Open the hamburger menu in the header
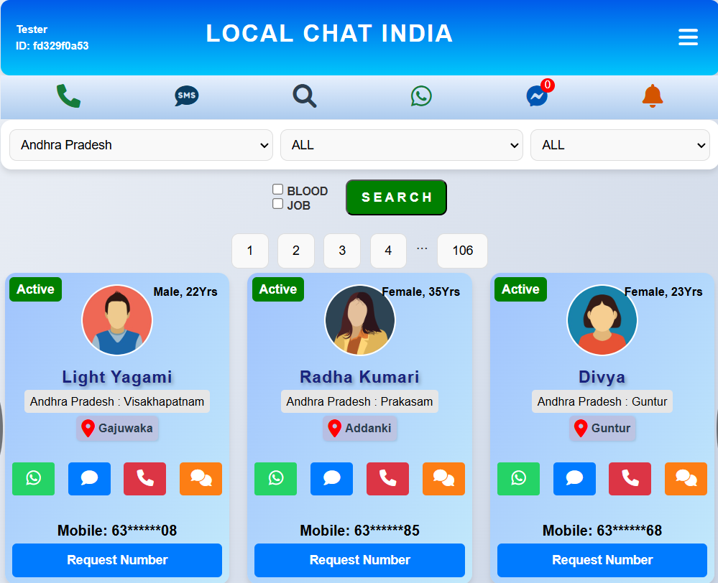Viewport: 718px width, 583px height. [688, 37]
